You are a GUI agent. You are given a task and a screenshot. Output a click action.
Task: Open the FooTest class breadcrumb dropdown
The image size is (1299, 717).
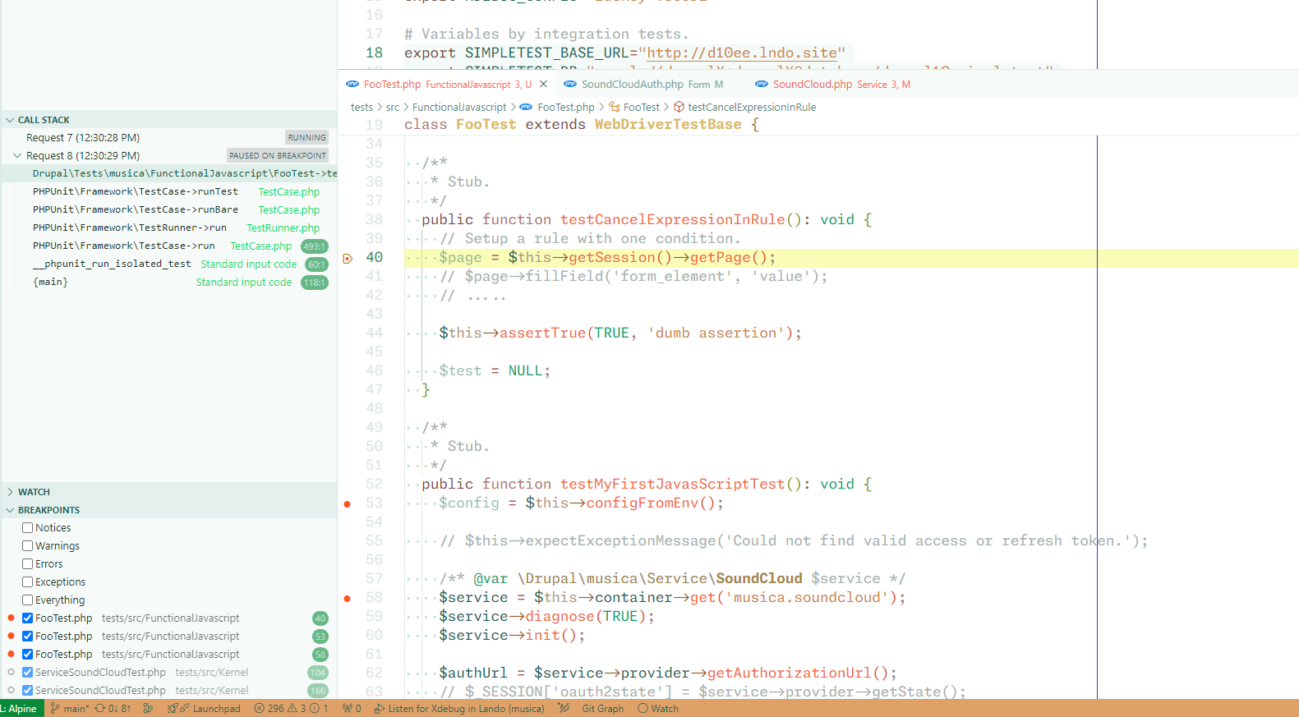point(642,108)
